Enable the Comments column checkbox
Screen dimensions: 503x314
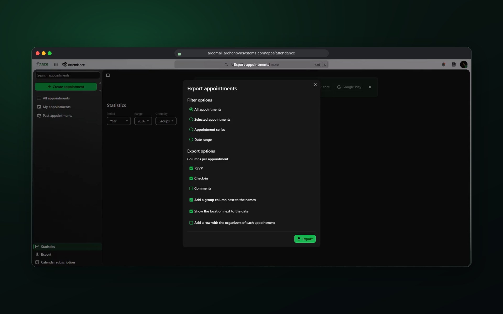tap(191, 188)
